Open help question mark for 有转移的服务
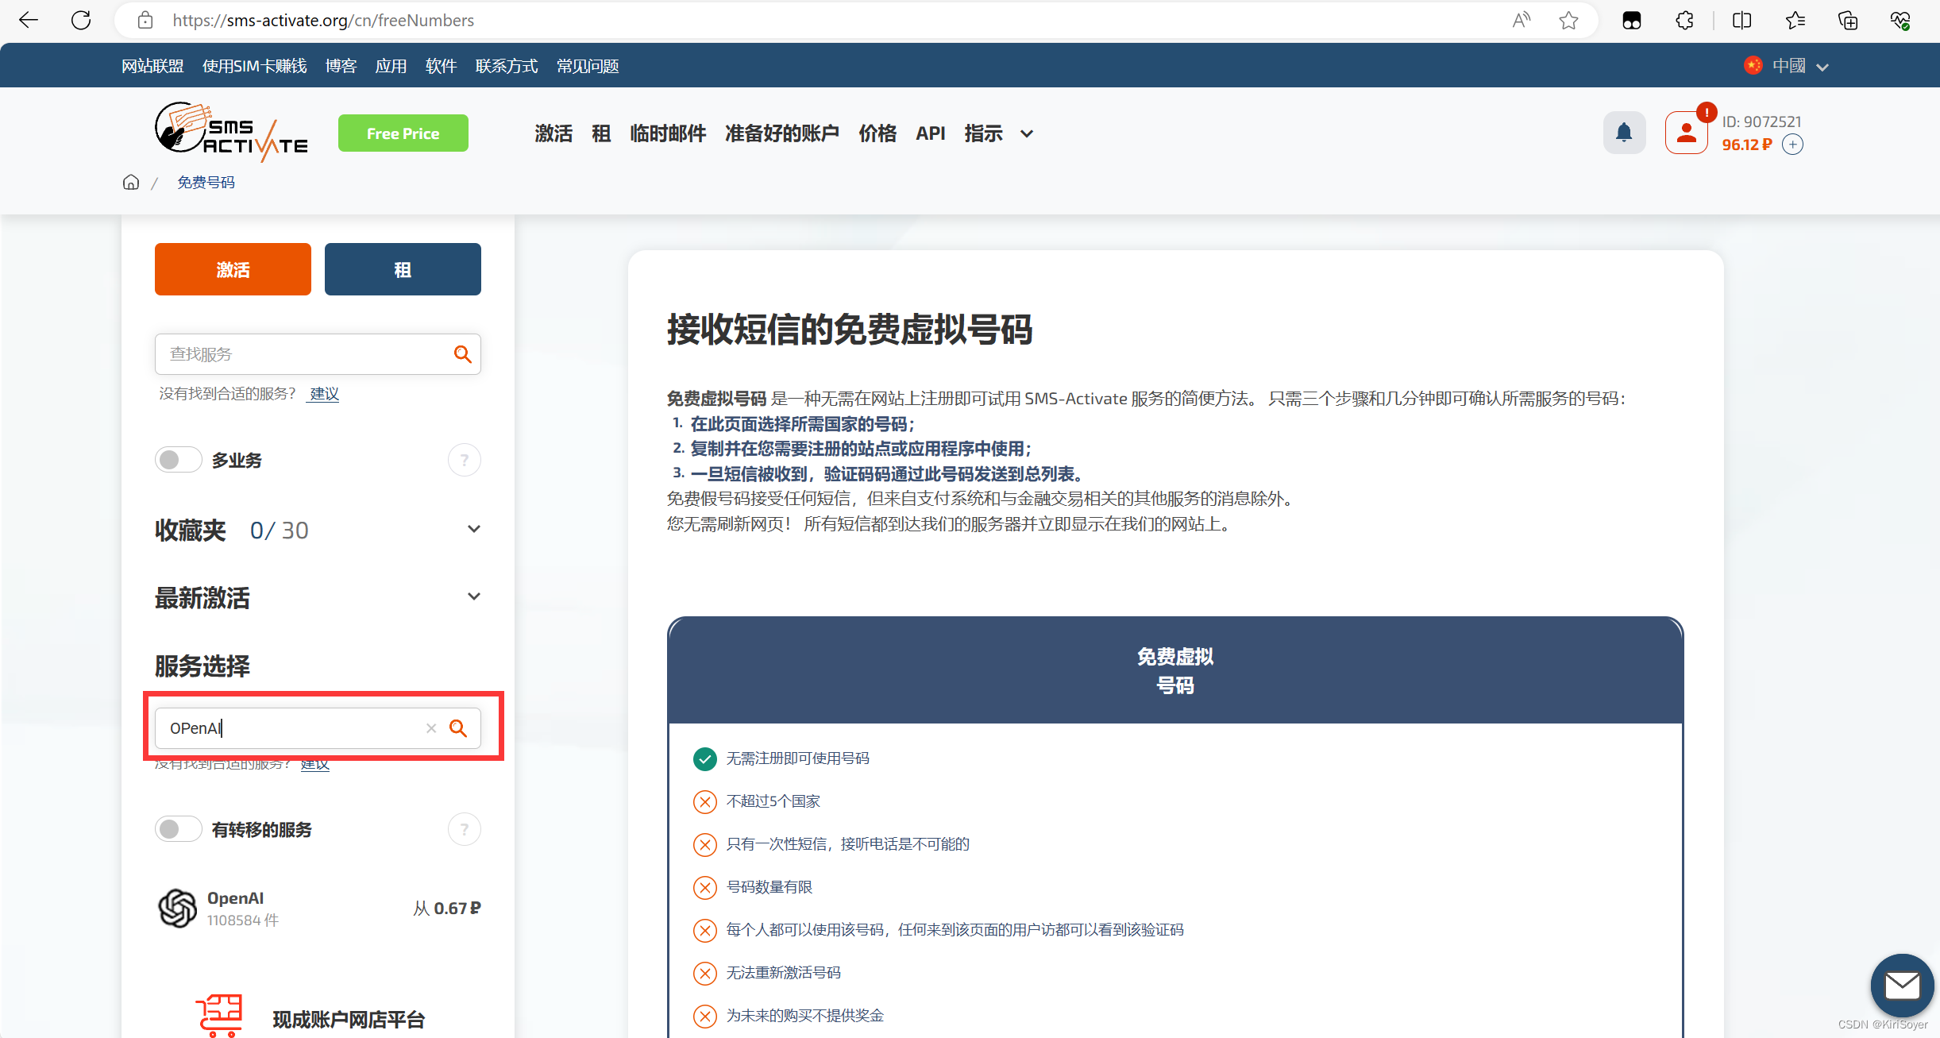 coord(465,829)
